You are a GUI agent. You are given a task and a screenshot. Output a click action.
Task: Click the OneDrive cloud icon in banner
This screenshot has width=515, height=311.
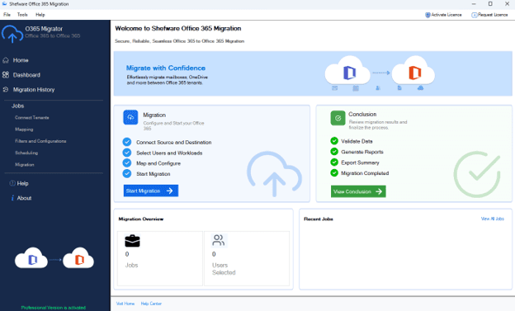coord(420,88)
